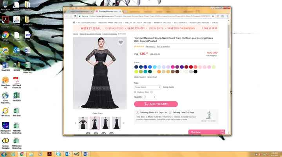Switch to the first inactive Chrome tab
The width and height of the screenshot is (282, 157).
(x=80, y=11)
